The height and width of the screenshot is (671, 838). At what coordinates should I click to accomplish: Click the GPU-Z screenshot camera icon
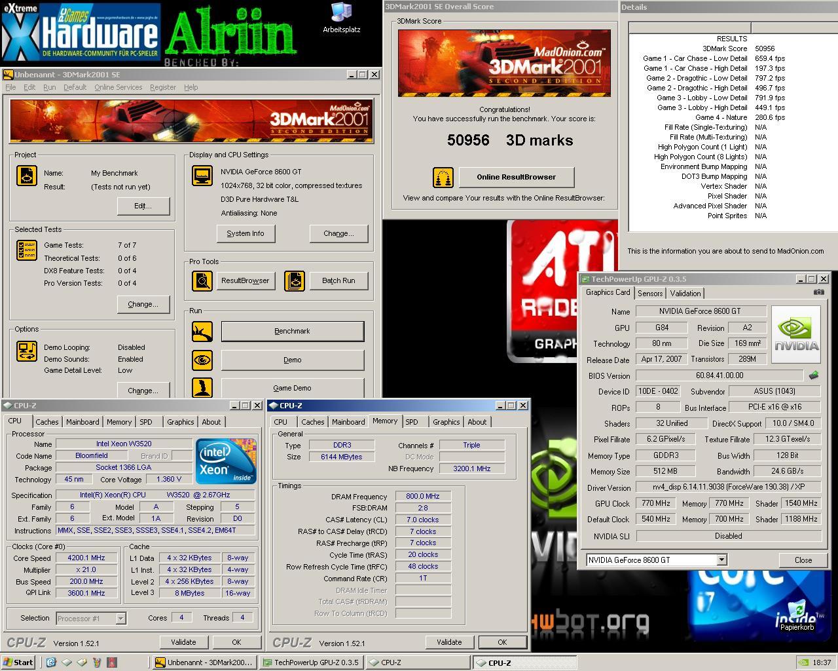(818, 292)
